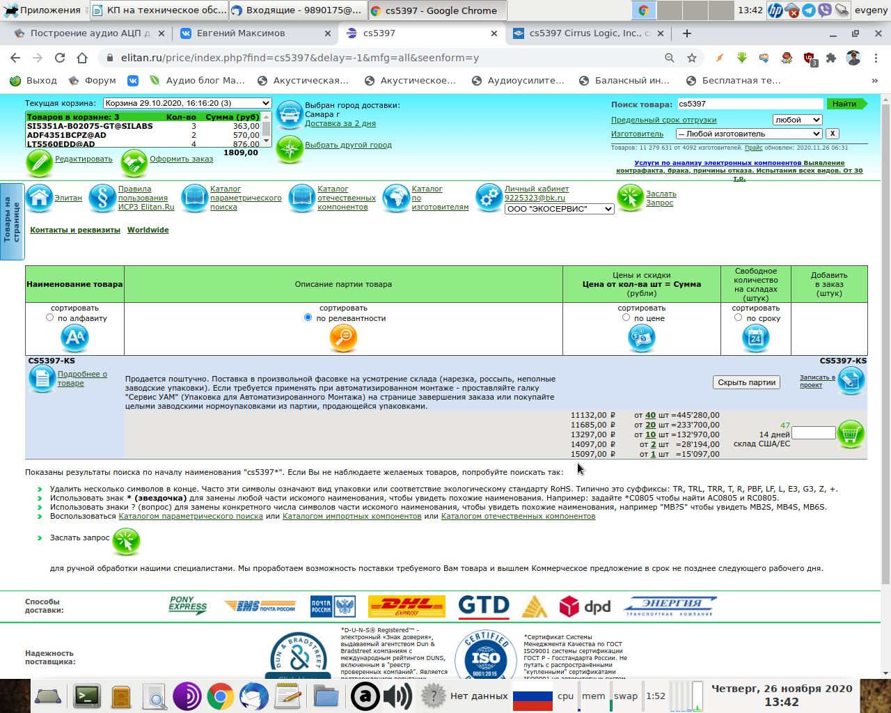Launch the terminal from the taskbar
Viewport: 891px width, 713px height.
tap(87, 696)
